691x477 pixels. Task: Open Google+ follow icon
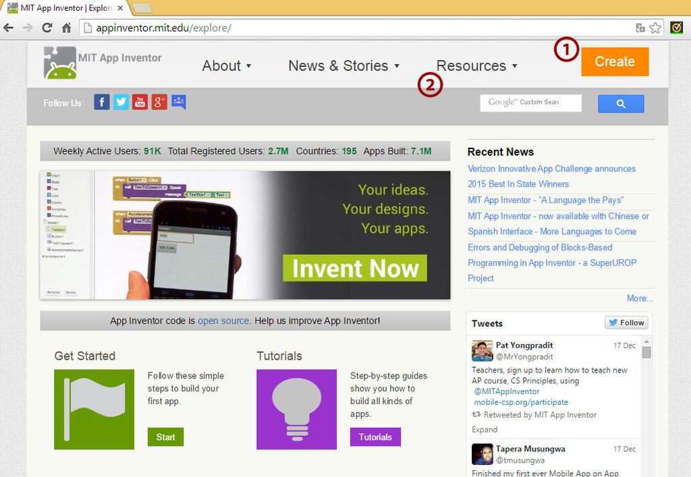tap(159, 102)
